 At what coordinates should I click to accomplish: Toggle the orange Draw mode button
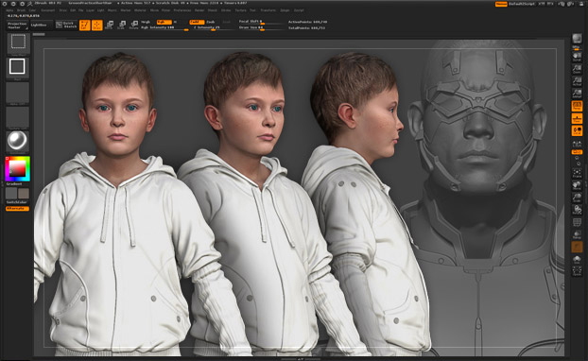[x=97, y=26]
